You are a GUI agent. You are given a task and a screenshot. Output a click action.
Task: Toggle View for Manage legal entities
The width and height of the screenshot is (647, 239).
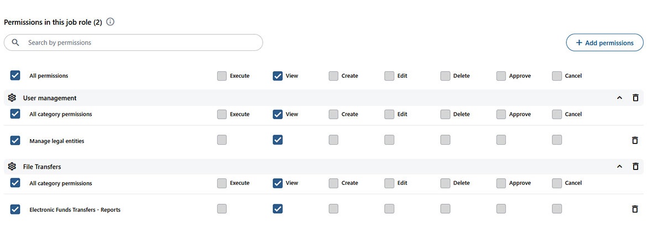click(278, 140)
